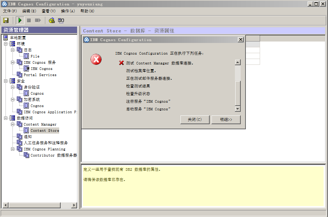Click the 人工任务服务和注释服务 node icon
This screenshot has width=328, height=217.
[19, 143]
